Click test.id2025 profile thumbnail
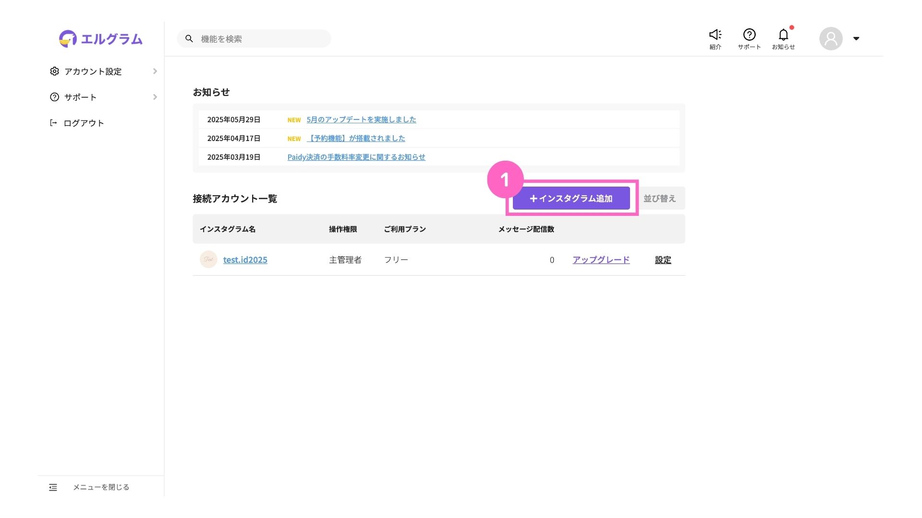 (x=208, y=259)
